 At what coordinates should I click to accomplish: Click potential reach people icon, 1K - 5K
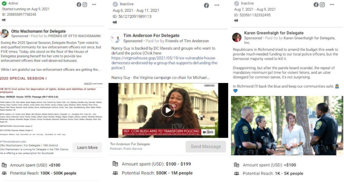(x=237, y=173)
